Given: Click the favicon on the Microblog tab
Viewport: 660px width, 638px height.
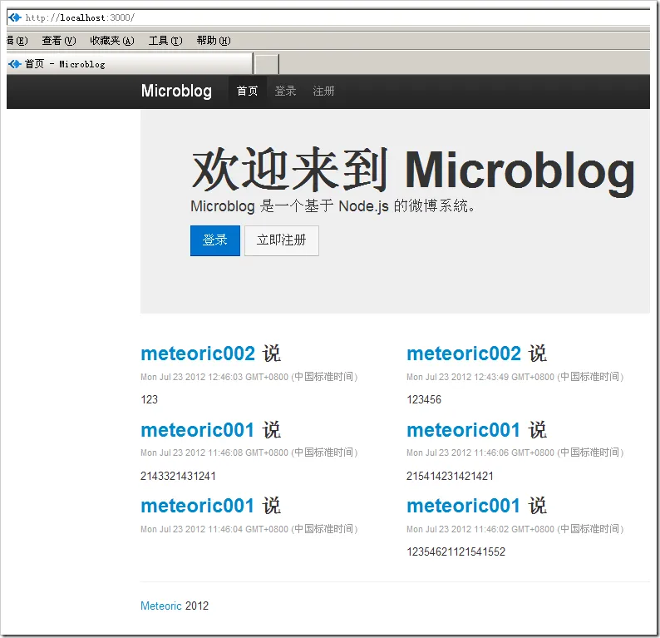Looking at the screenshot, I should pyautogui.click(x=15, y=64).
